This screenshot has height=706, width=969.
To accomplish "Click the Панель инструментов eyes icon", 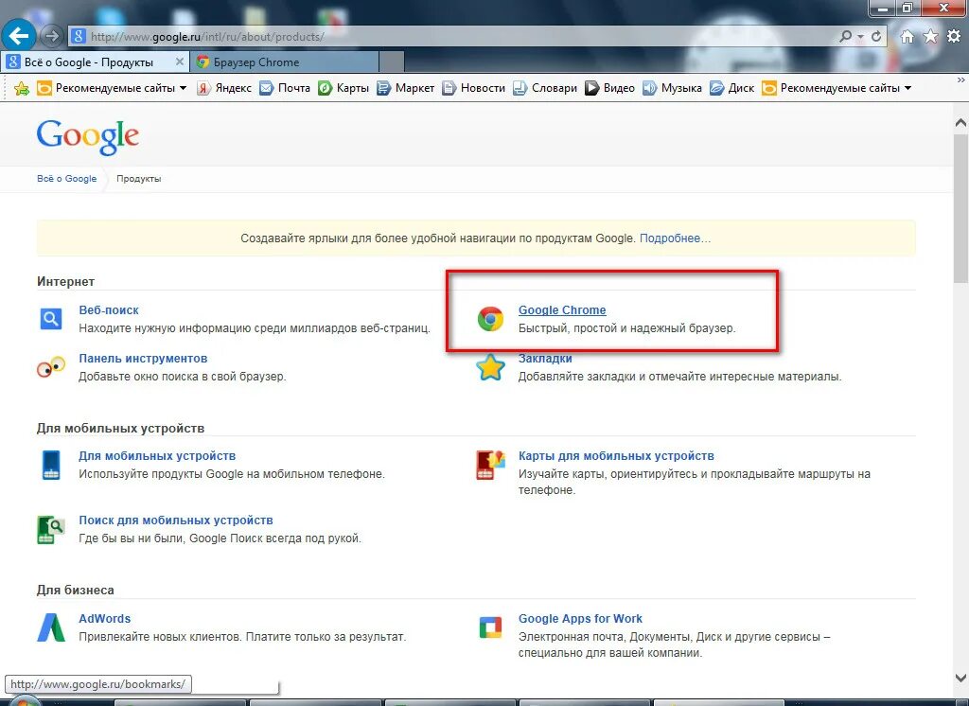I will click(x=51, y=367).
